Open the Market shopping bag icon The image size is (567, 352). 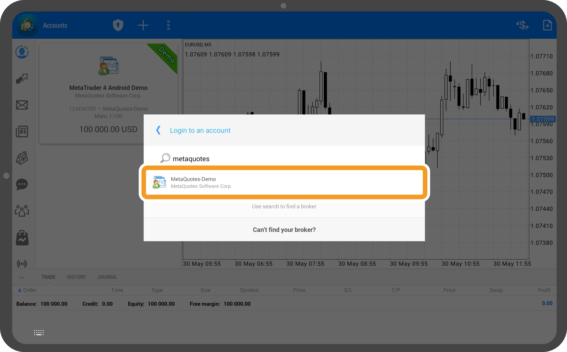[x=22, y=237]
